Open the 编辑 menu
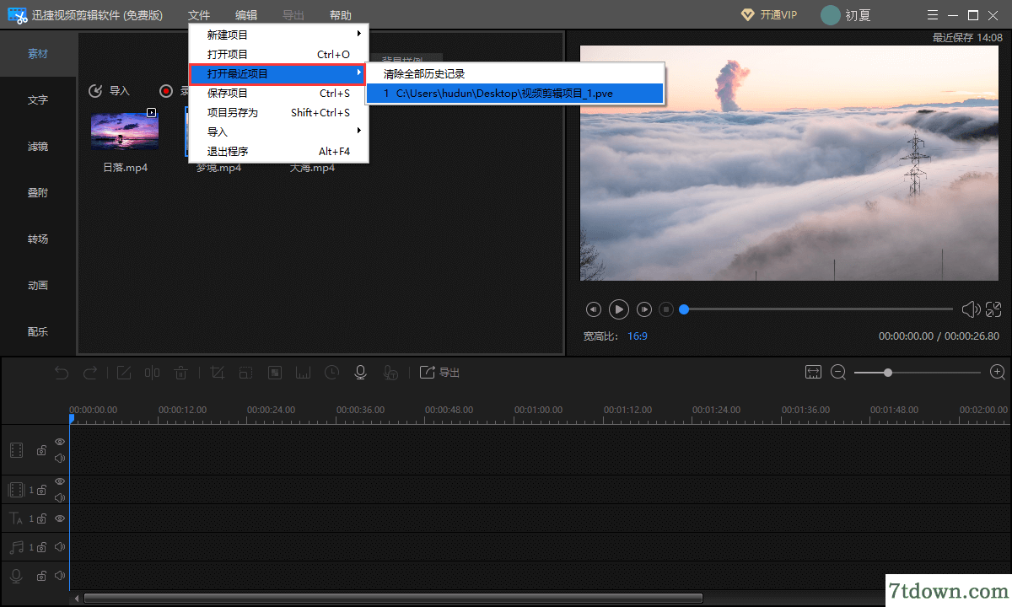Image resolution: width=1012 pixels, height=607 pixels. (x=246, y=15)
